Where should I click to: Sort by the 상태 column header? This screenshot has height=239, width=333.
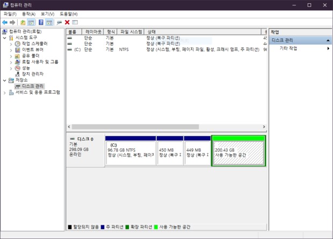[x=202, y=32]
